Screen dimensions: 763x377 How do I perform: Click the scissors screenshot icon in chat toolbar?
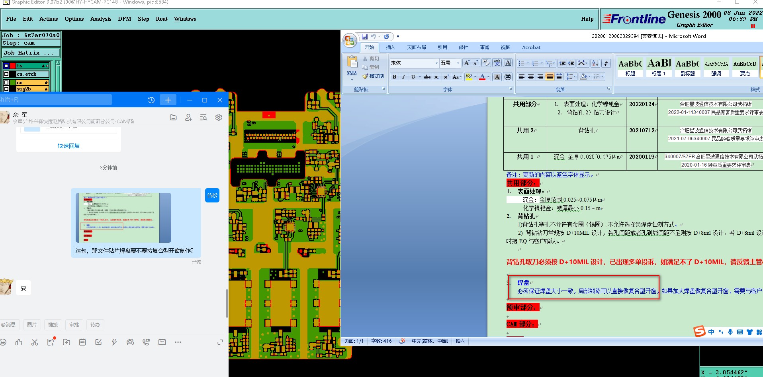[x=35, y=342]
